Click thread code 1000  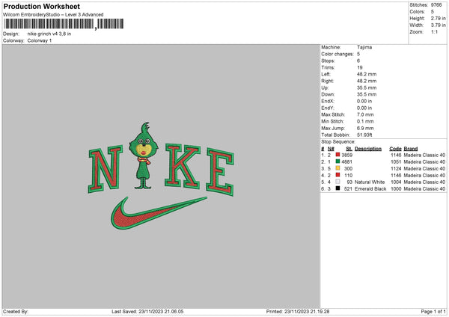396,189
